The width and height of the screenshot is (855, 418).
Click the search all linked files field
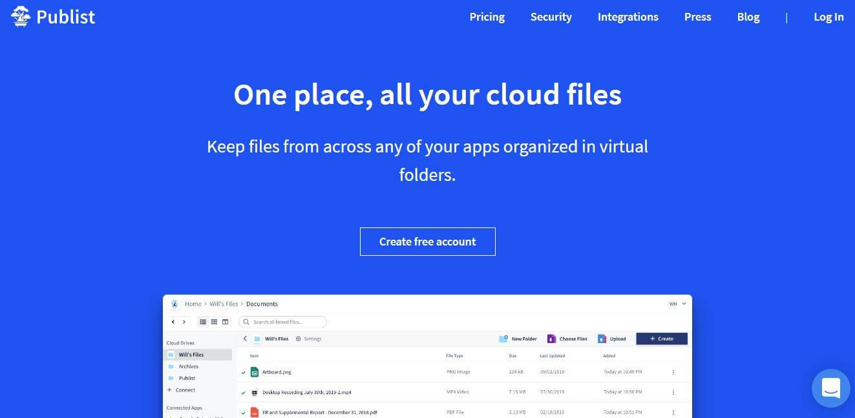click(x=282, y=322)
